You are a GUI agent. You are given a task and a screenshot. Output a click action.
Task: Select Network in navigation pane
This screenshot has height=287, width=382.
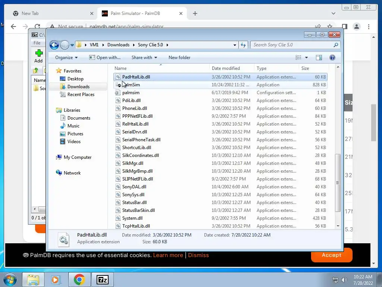pos(72,173)
